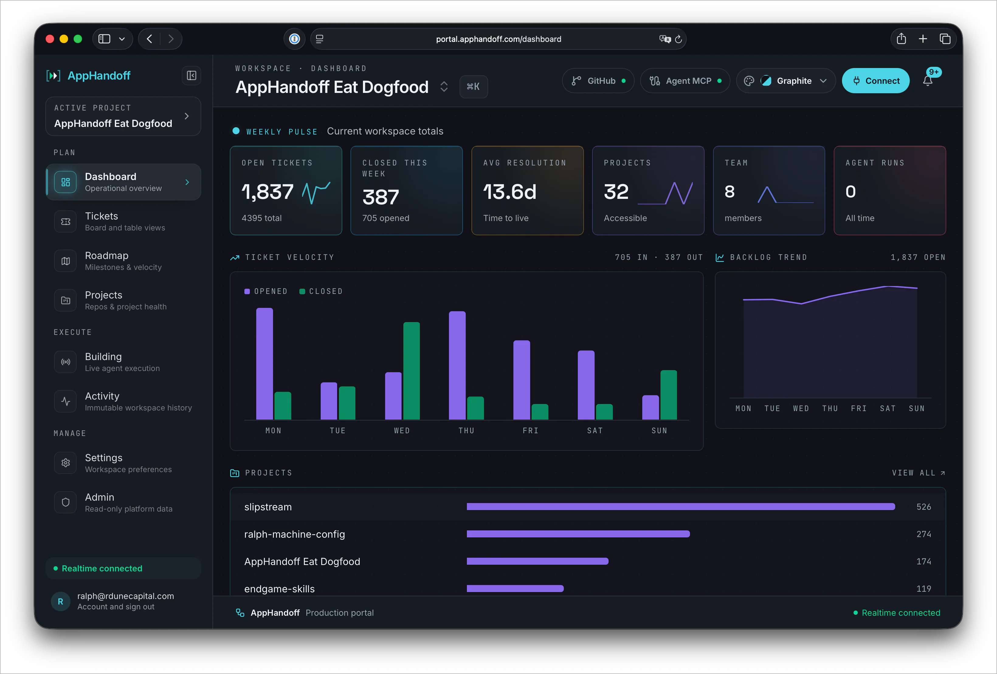Click the Team members stat card

click(x=769, y=191)
